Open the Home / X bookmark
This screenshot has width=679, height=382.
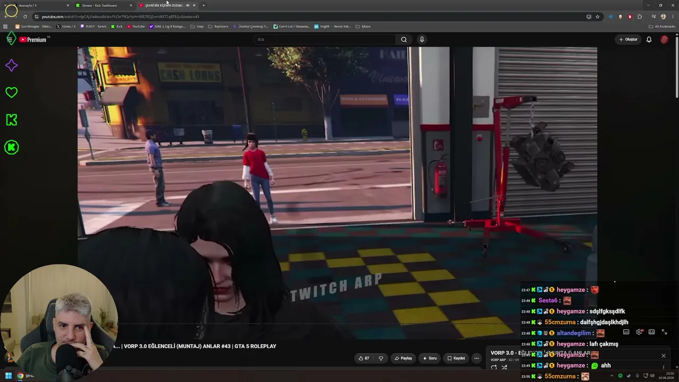pos(66,27)
